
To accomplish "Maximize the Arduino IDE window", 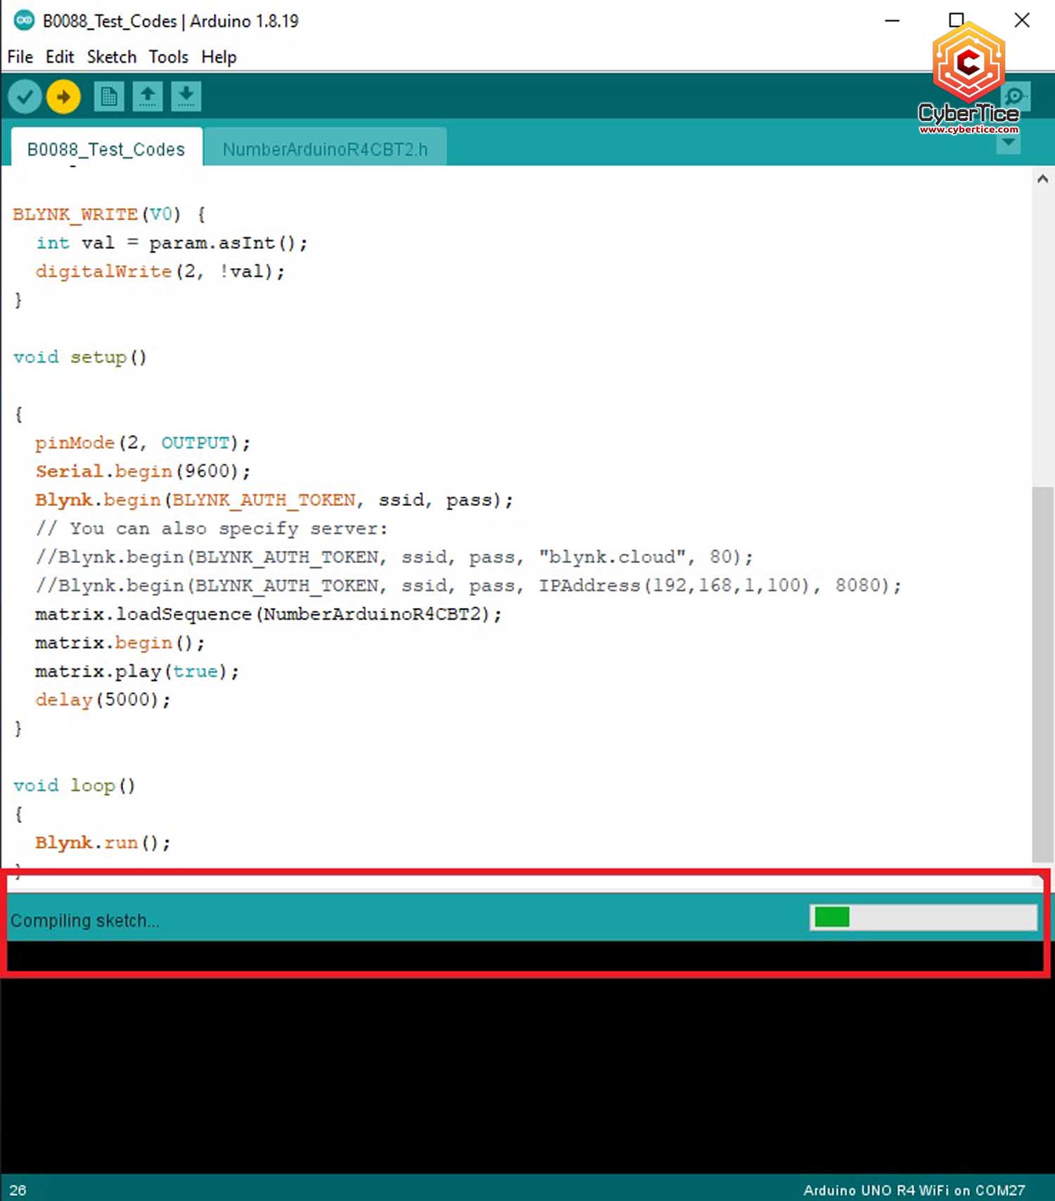I will (x=957, y=20).
